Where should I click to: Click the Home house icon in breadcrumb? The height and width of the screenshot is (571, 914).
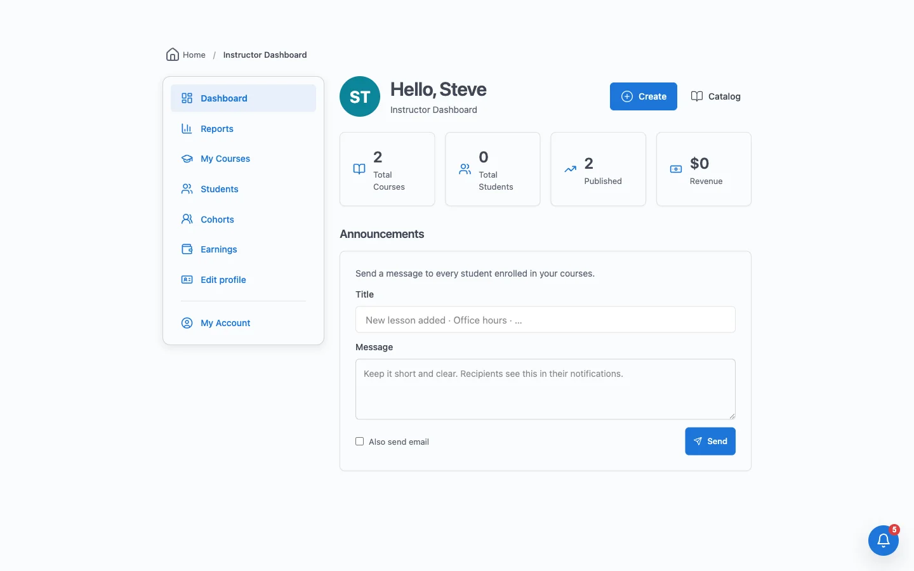click(172, 55)
